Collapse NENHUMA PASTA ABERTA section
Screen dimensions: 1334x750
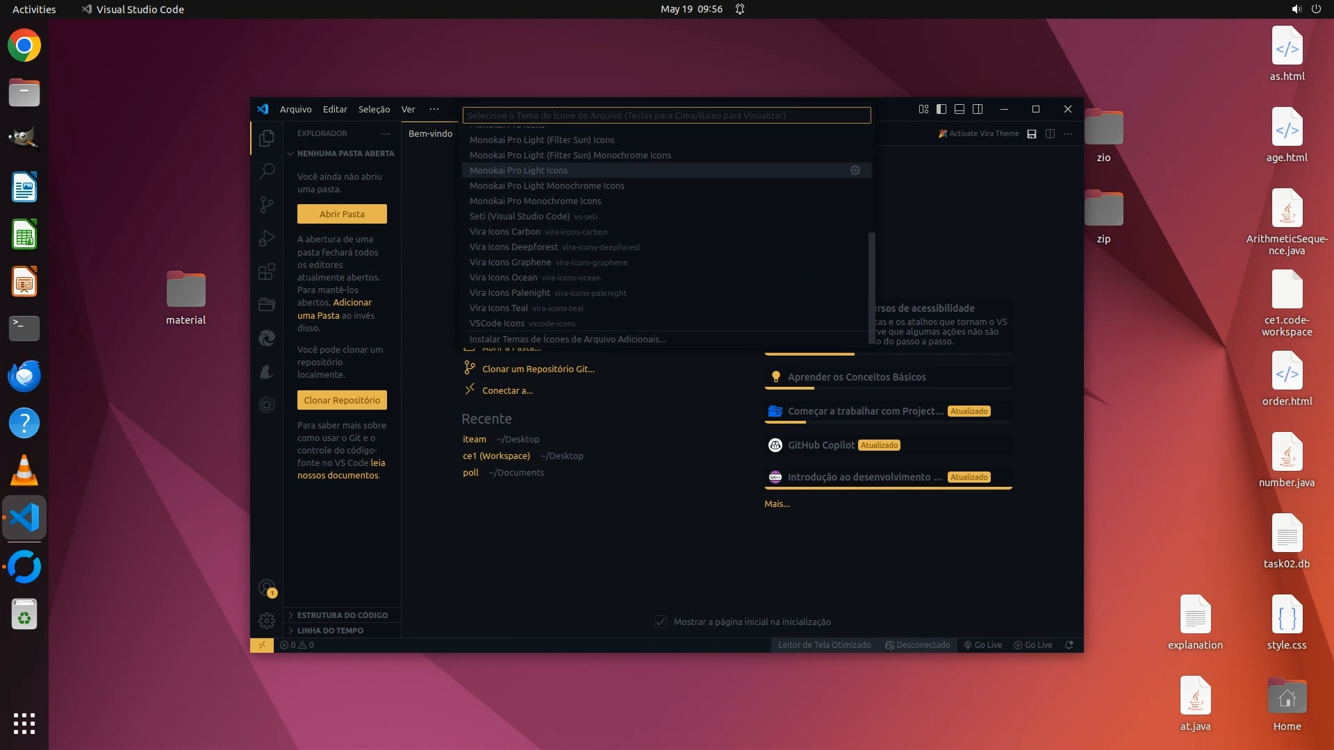[345, 153]
